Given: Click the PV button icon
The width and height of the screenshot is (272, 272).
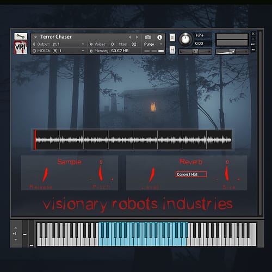Looking at the screenshot, I should point(253,50).
